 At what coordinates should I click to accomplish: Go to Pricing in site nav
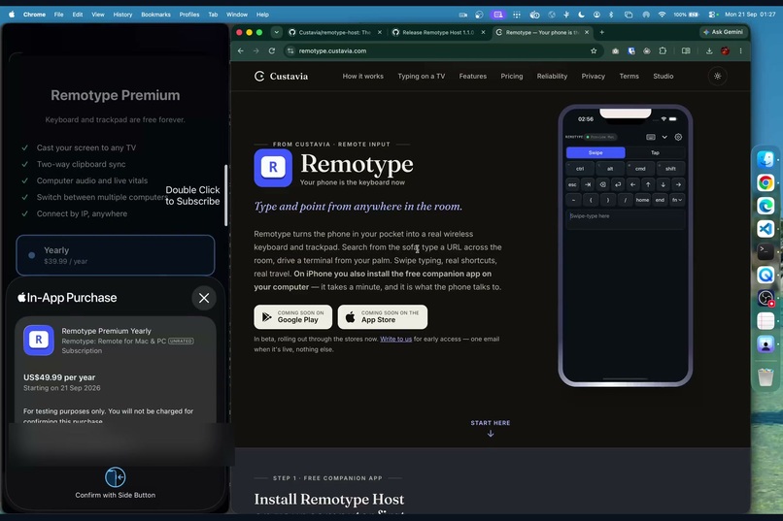coord(512,77)
